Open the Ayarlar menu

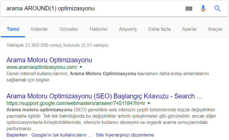tap(189, 29)
